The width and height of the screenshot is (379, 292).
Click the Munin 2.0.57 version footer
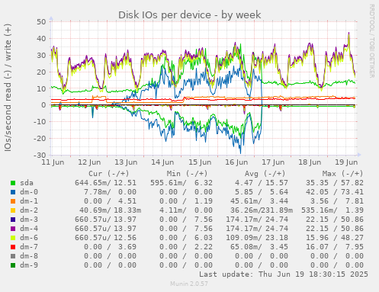click(x=189, y=284)
